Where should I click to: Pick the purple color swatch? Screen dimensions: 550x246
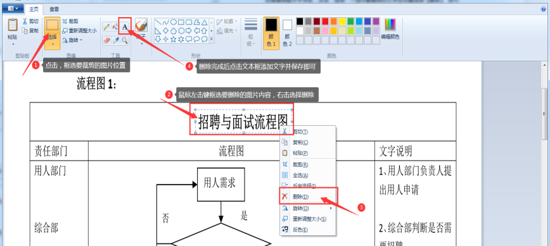(x=376, y=22)
